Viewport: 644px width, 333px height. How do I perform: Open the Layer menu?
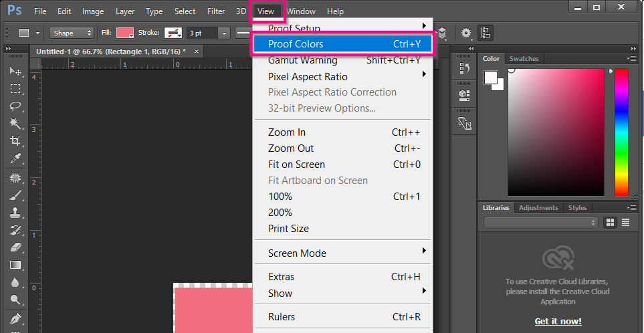click(125, 11)
